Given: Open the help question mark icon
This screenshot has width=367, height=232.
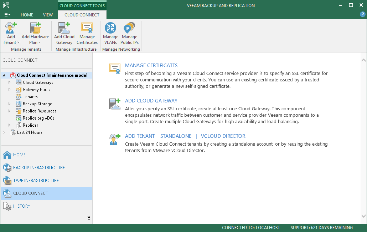Looking at the screenshot, I should tap(362, 15).
